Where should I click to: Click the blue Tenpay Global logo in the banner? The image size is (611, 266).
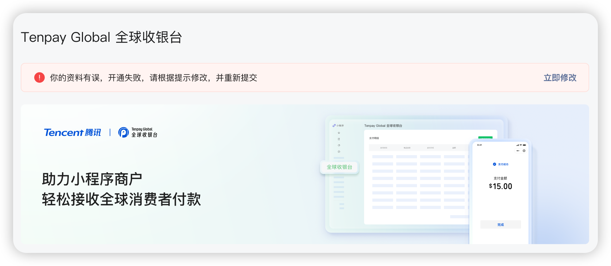[x=138, y=132]
